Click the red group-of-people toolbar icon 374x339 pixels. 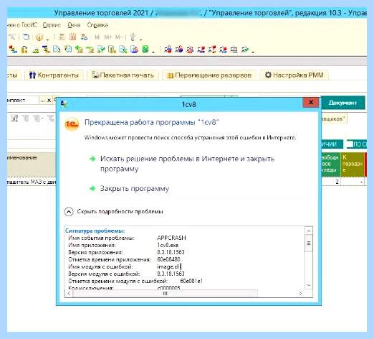tap(190, 50)
